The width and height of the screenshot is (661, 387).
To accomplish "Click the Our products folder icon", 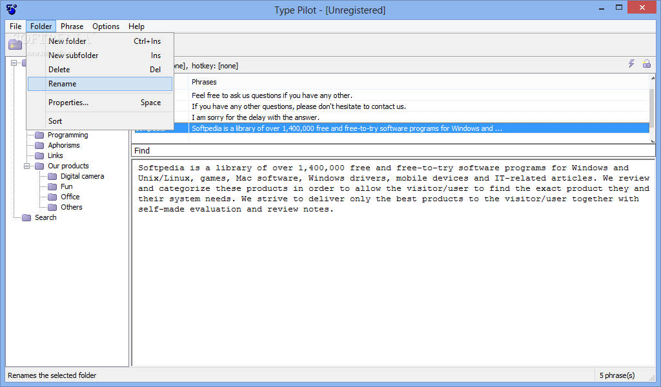I will [39, 166].
